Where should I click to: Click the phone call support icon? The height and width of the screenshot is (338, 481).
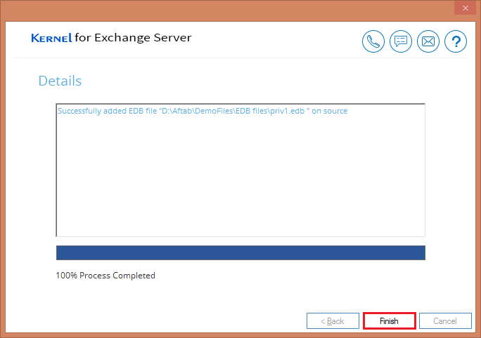pyautogui.click(x=373, y=41)
